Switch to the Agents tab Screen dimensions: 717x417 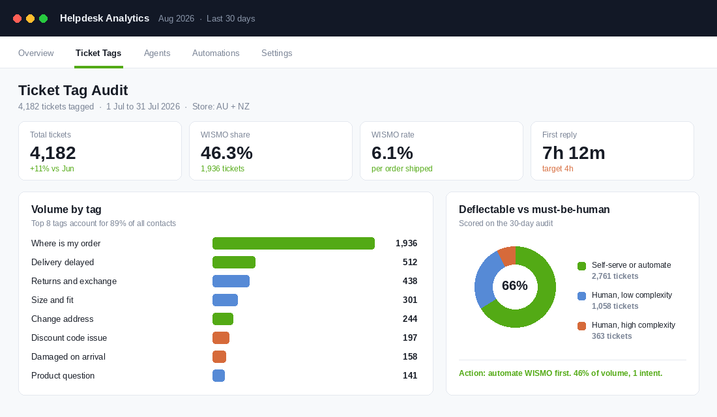tap(157, 53)
